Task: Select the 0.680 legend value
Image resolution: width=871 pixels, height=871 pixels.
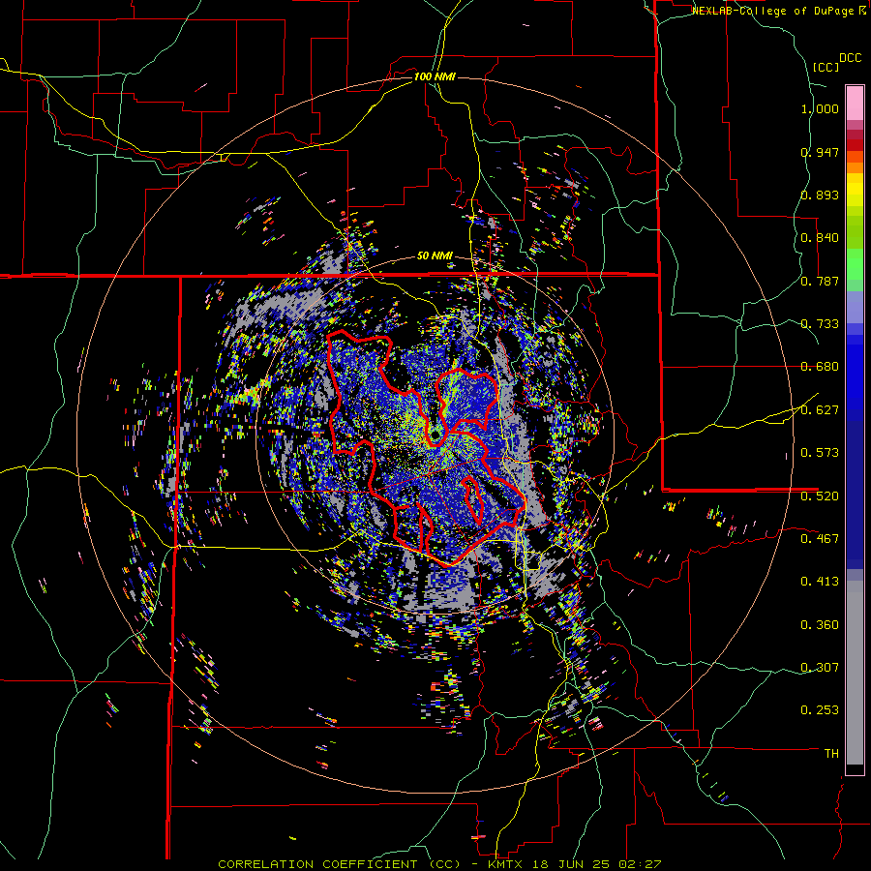Action: tap(820, 367)
